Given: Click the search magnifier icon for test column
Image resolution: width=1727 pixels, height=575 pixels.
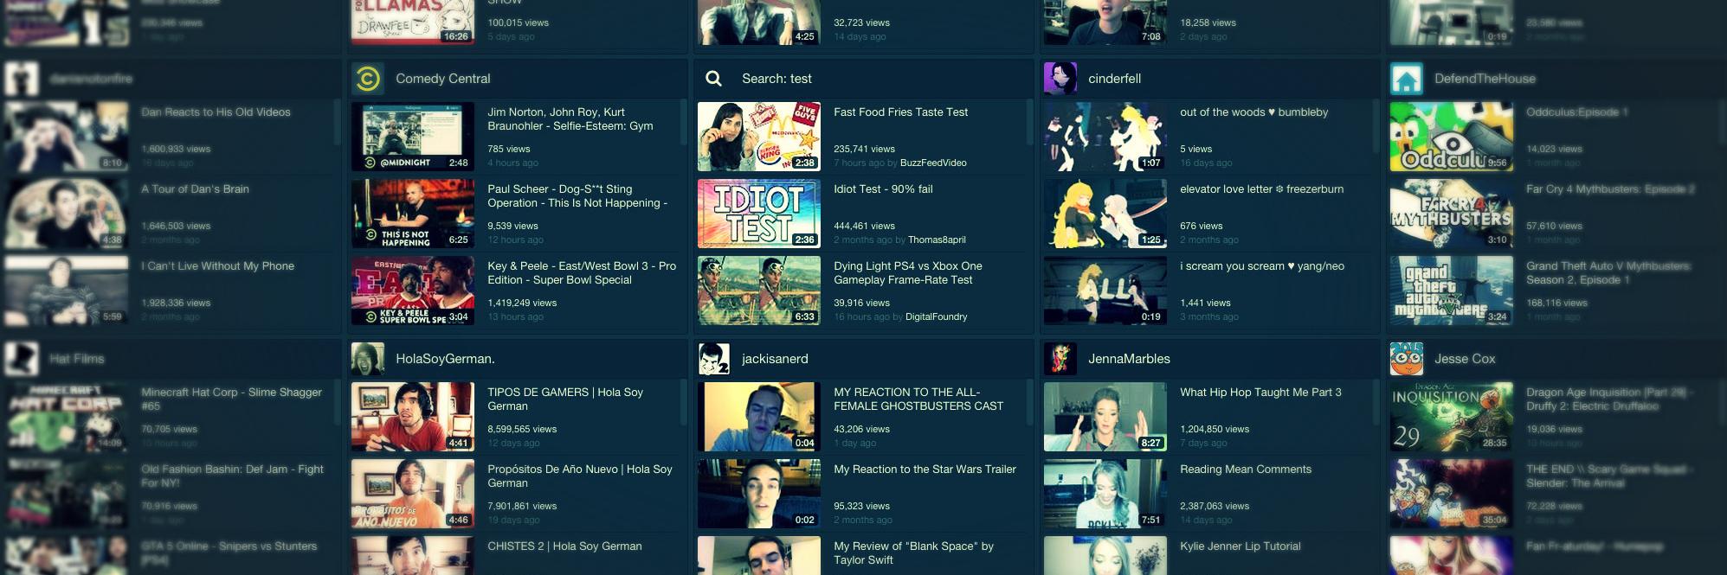Looking at the screenshot, I should (x=714, y=79).
